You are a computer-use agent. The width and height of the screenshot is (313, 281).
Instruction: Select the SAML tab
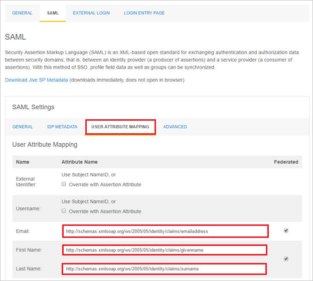click(x=53, y=13)
